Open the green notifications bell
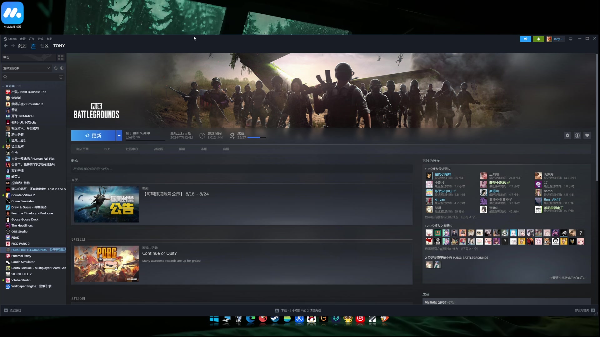Viewport: 600px width, 337px height. 538,39
